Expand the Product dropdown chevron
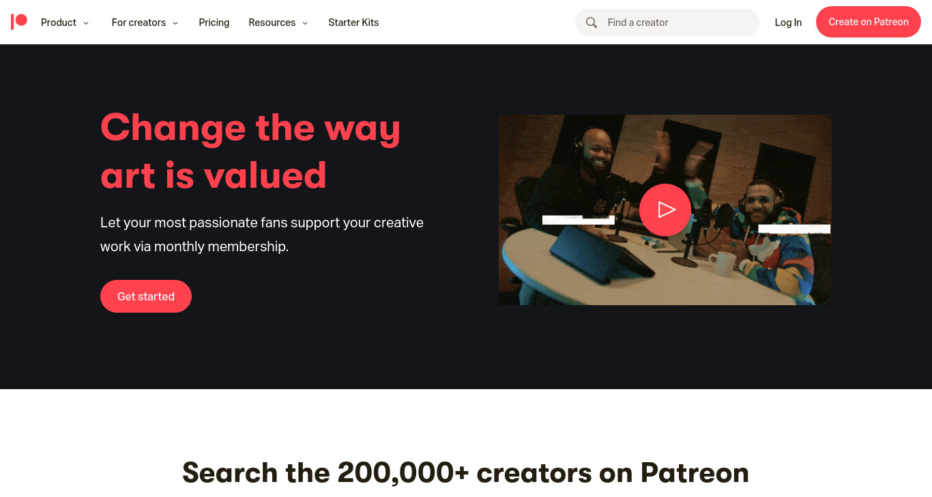 tap(86, 23)
